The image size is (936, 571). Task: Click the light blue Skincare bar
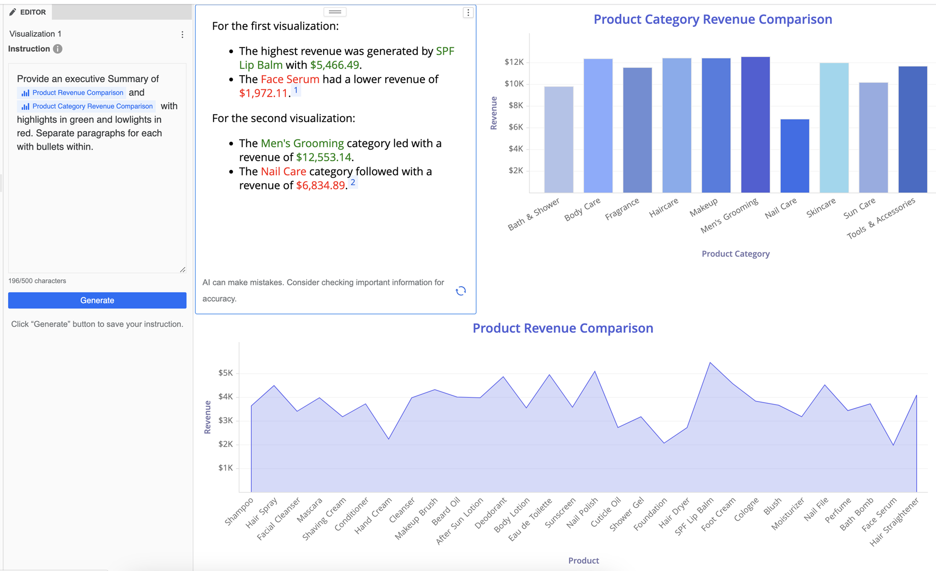point(834,128)
